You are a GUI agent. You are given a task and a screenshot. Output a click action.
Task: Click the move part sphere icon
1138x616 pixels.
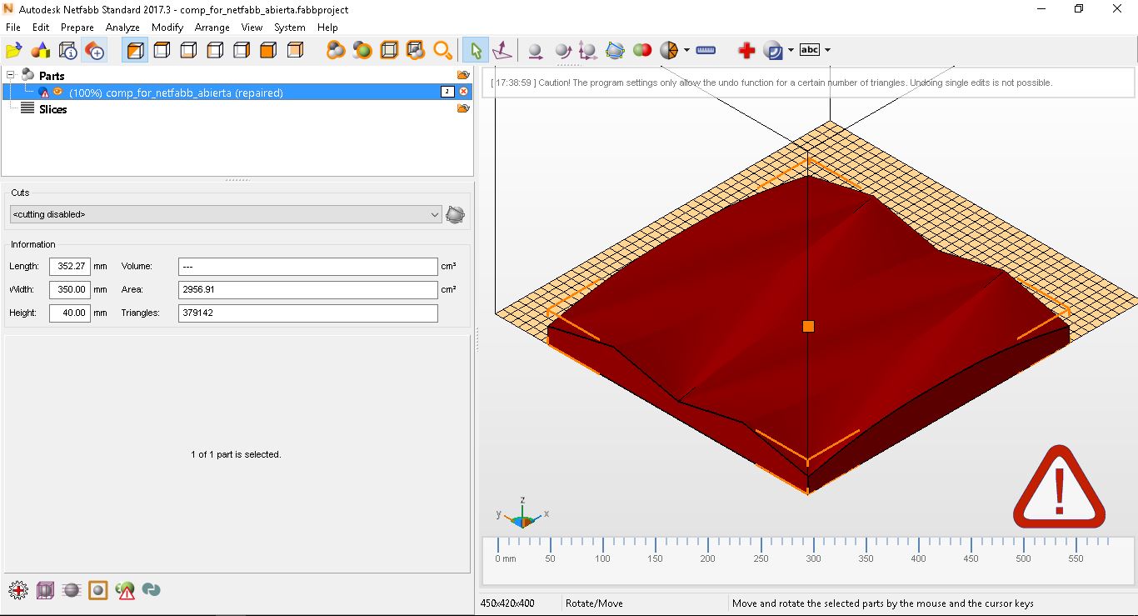click(x=536, y=51)
